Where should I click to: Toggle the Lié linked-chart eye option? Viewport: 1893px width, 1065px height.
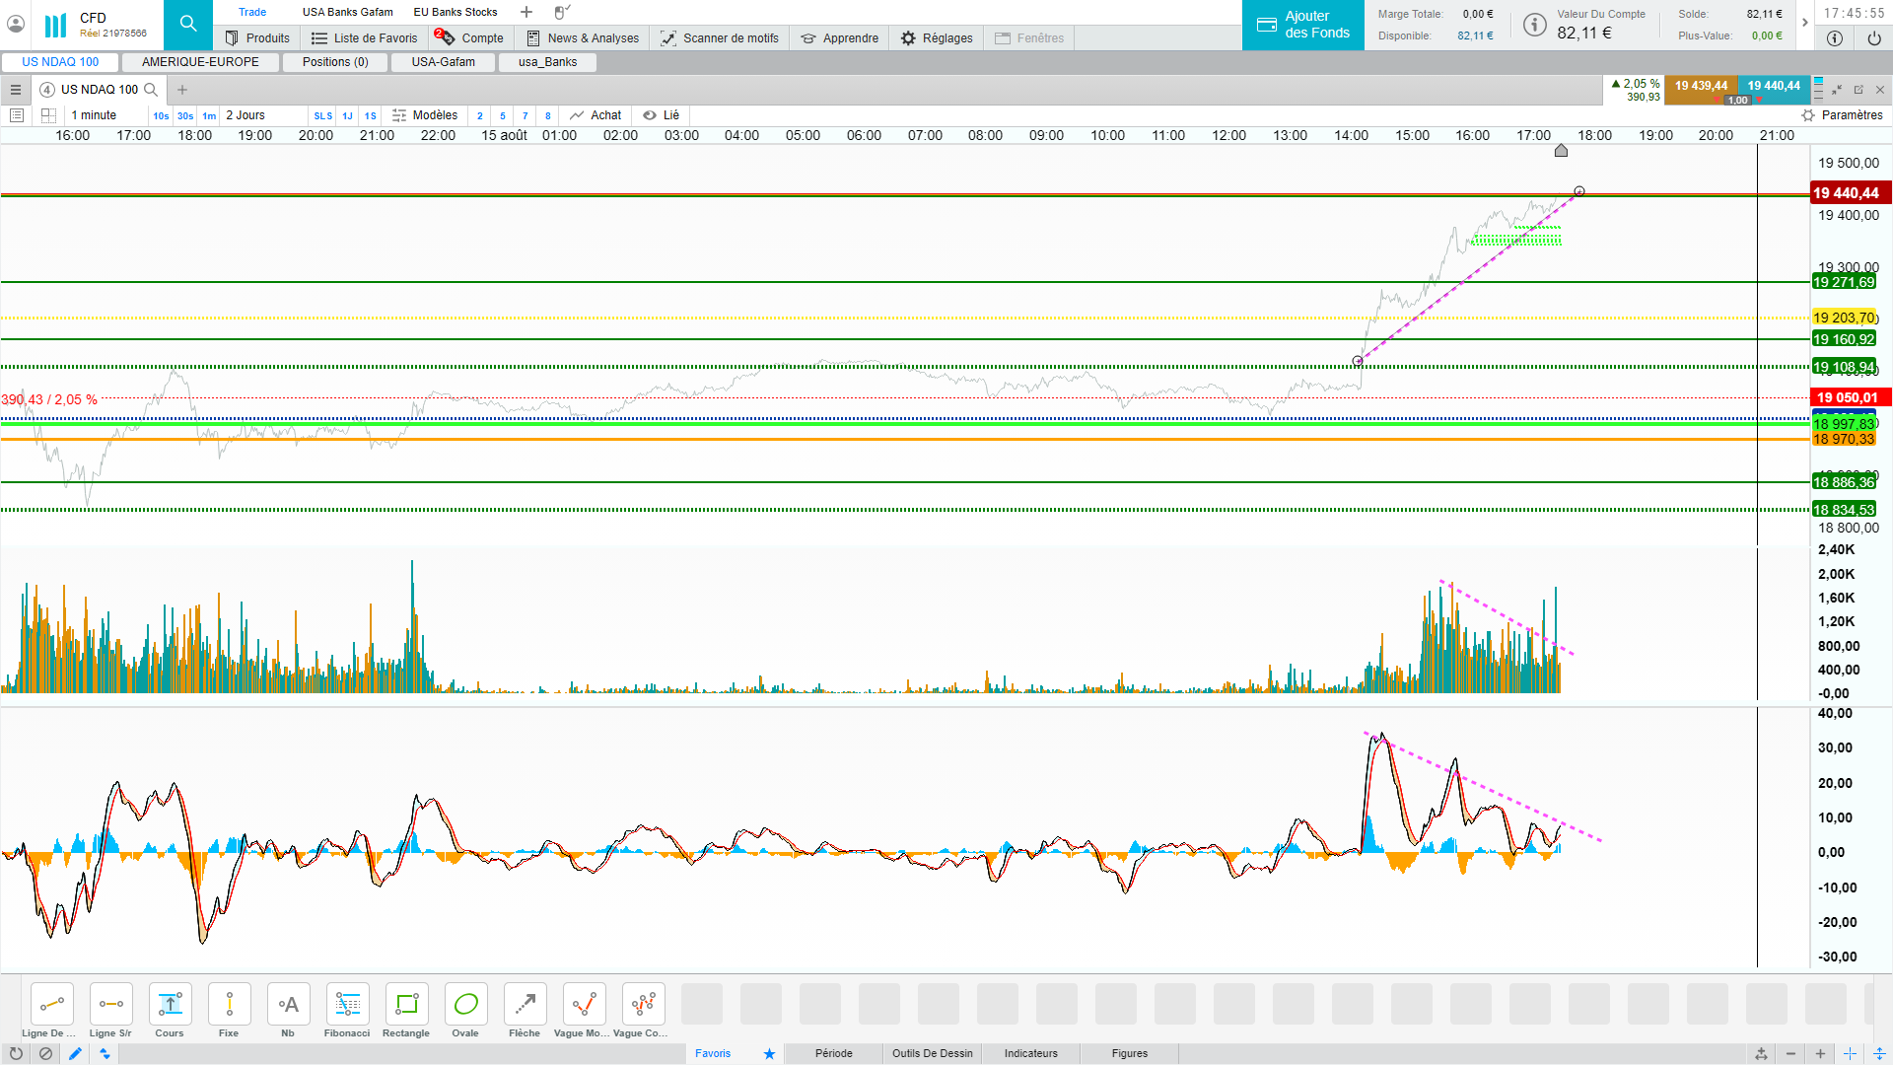662,115
